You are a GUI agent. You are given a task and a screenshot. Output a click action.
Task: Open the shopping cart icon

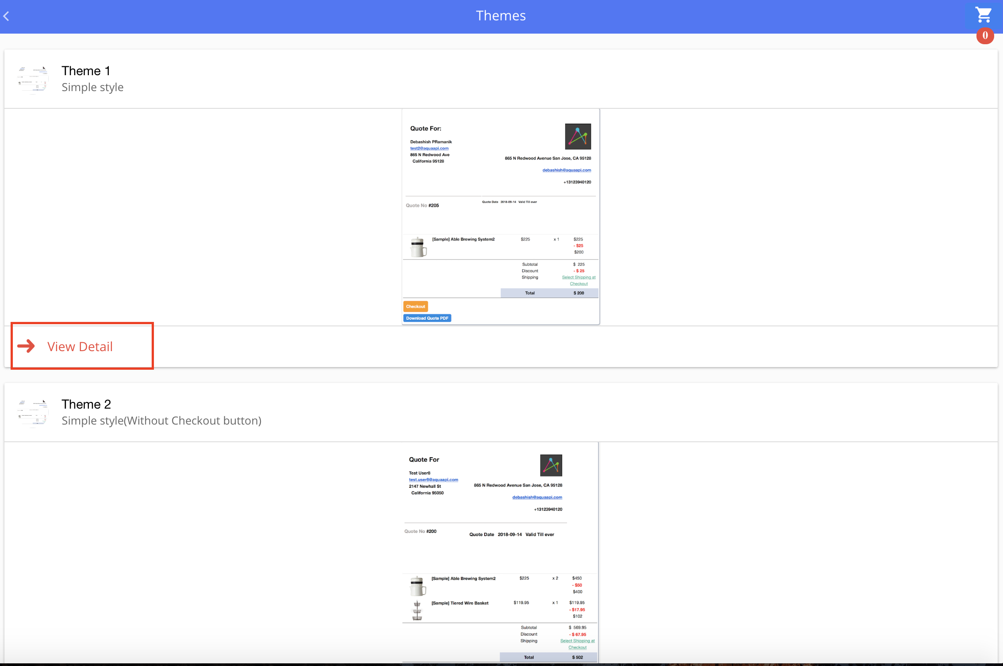[984, 15]
